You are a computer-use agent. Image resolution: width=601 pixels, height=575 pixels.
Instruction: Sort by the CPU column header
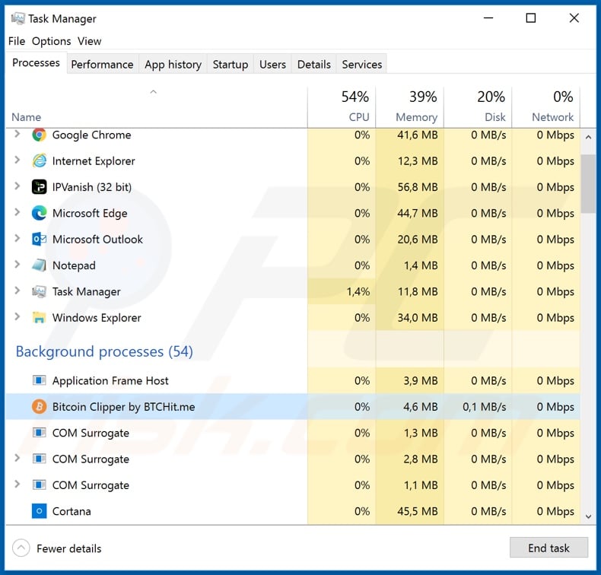(342, 106)
